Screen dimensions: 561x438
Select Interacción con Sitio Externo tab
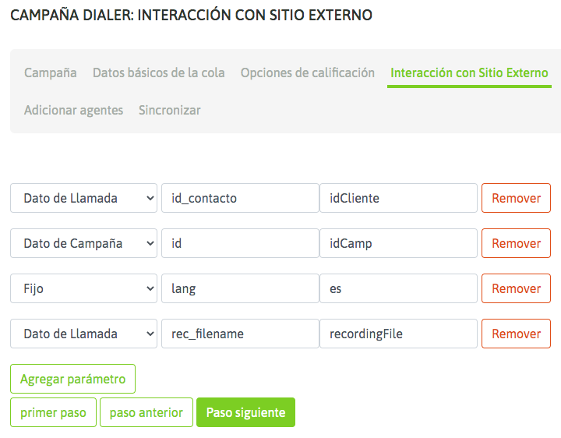pyautogui.click(x=469, y=73)
